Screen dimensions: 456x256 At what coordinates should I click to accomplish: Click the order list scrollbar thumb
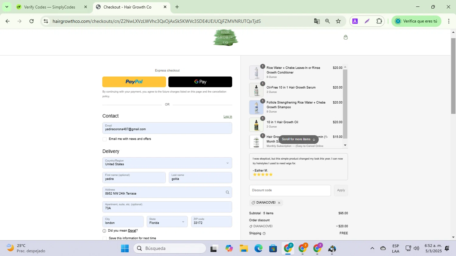pos(345,104)
